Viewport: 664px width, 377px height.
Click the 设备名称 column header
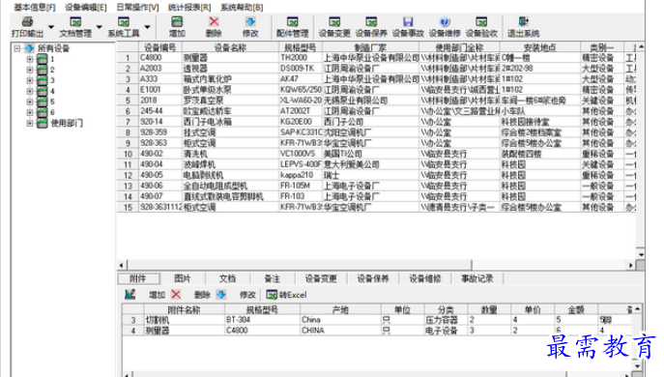tap(230, 47)
